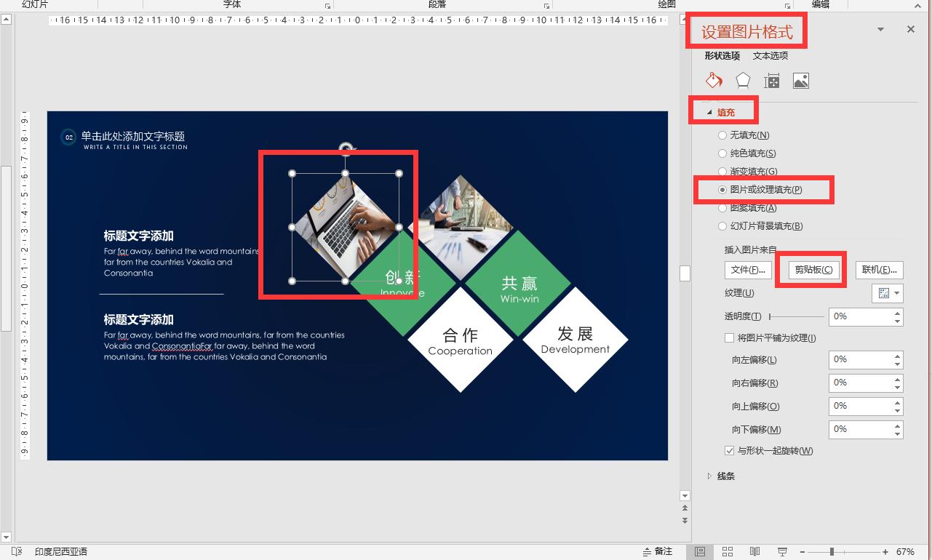Viewport: 932px width, 560px height.
Task: Open the Effects pentagon icon tab
Action: point(743,81)
